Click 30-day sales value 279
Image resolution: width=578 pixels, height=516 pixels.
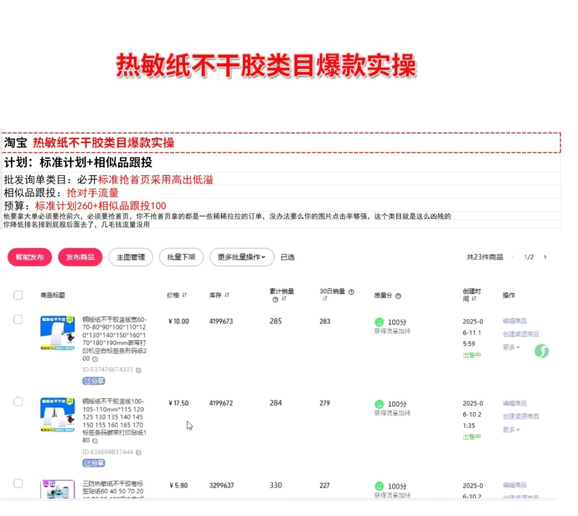point(325,403)
